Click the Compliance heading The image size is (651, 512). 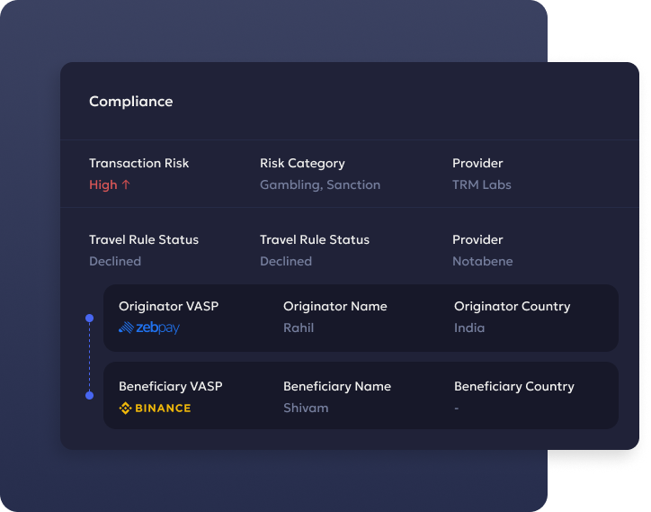click(130, 102)
